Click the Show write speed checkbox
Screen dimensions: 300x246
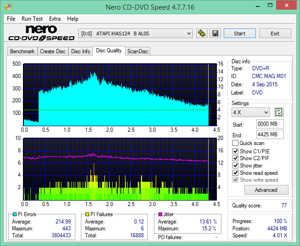[x=235, y=180]
